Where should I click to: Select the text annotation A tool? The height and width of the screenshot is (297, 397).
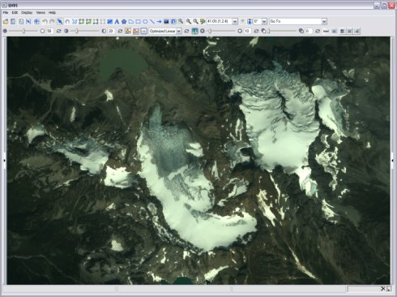pyautogui.click(x=117, y=21)
